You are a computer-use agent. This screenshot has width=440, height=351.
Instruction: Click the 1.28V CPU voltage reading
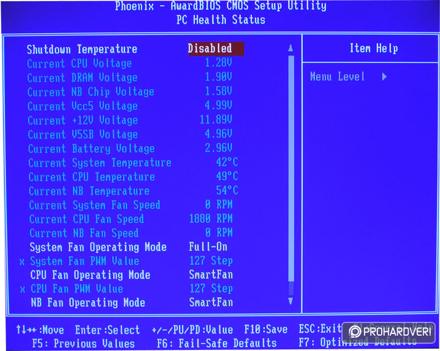point(218,63)
